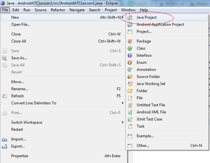Click the Android Application Project icon
Viewport: 210px width, 163px height.
pyautogui.click(x=130, y=24)
